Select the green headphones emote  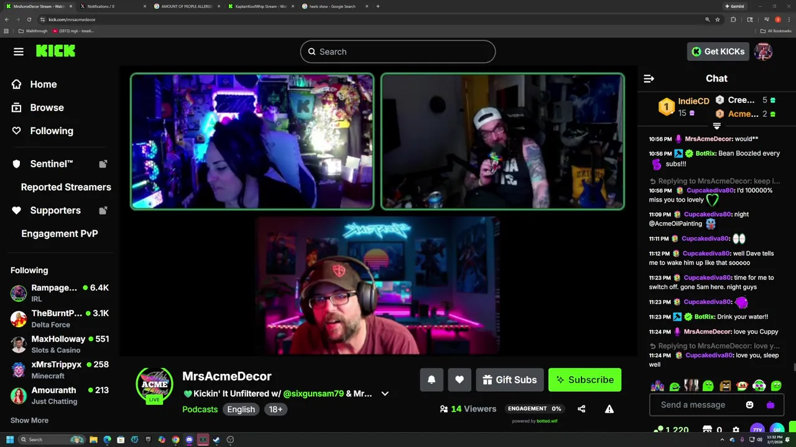tap(759, 386)
